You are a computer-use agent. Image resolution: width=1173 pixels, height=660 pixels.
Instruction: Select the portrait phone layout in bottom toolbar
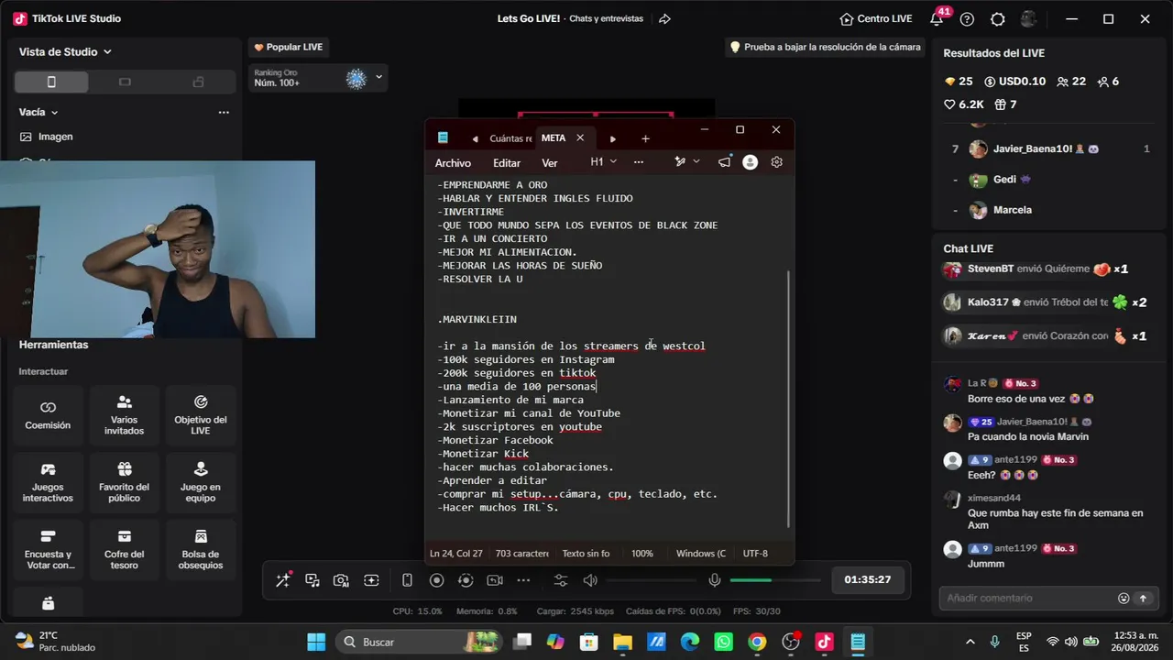(408, 580)
